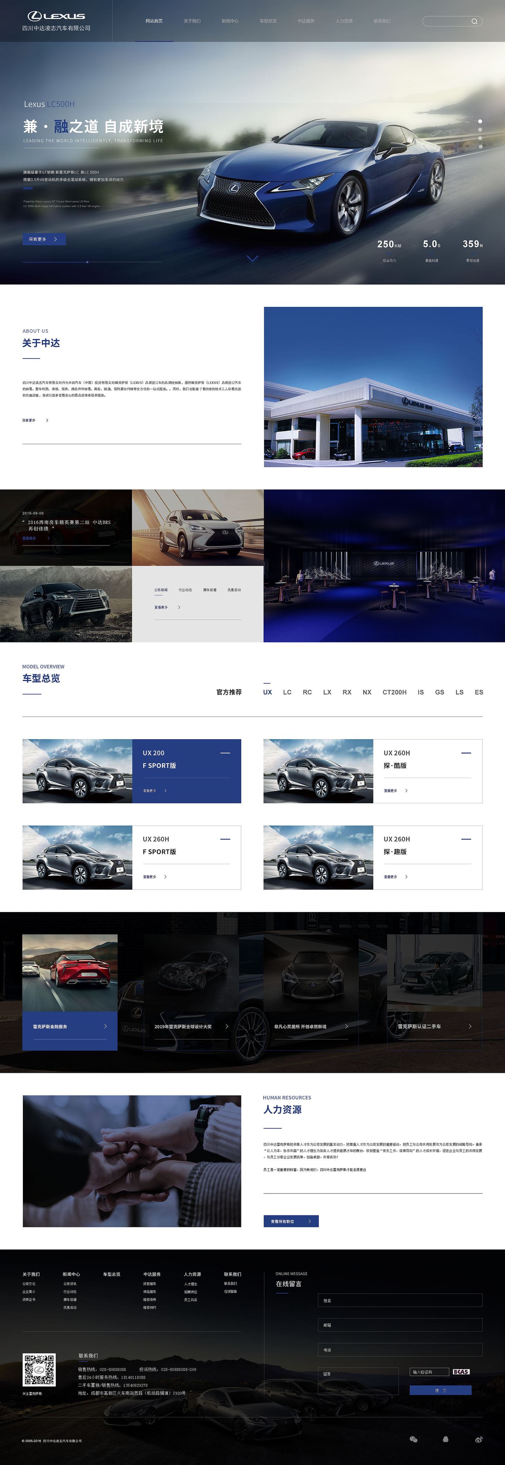Click the hero 探索更多 button
The width and height of the screenshot is (505, 1465).
[44, 240]
